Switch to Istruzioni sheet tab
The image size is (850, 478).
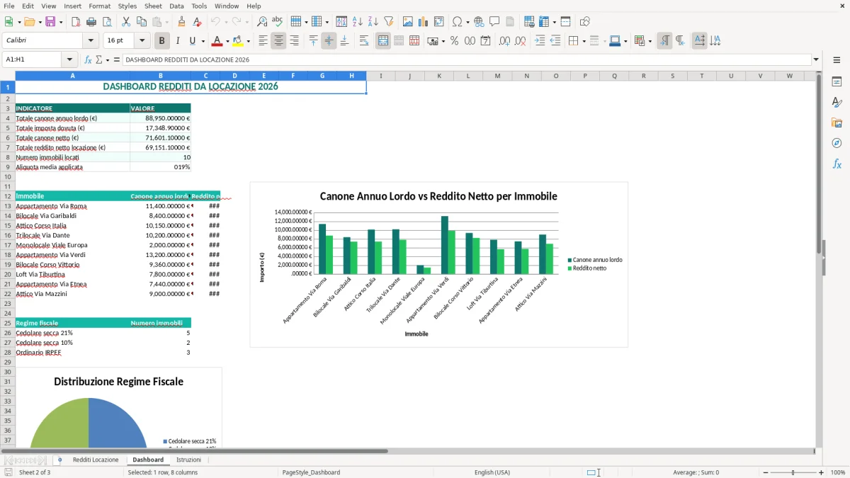[x=188, y=460]
